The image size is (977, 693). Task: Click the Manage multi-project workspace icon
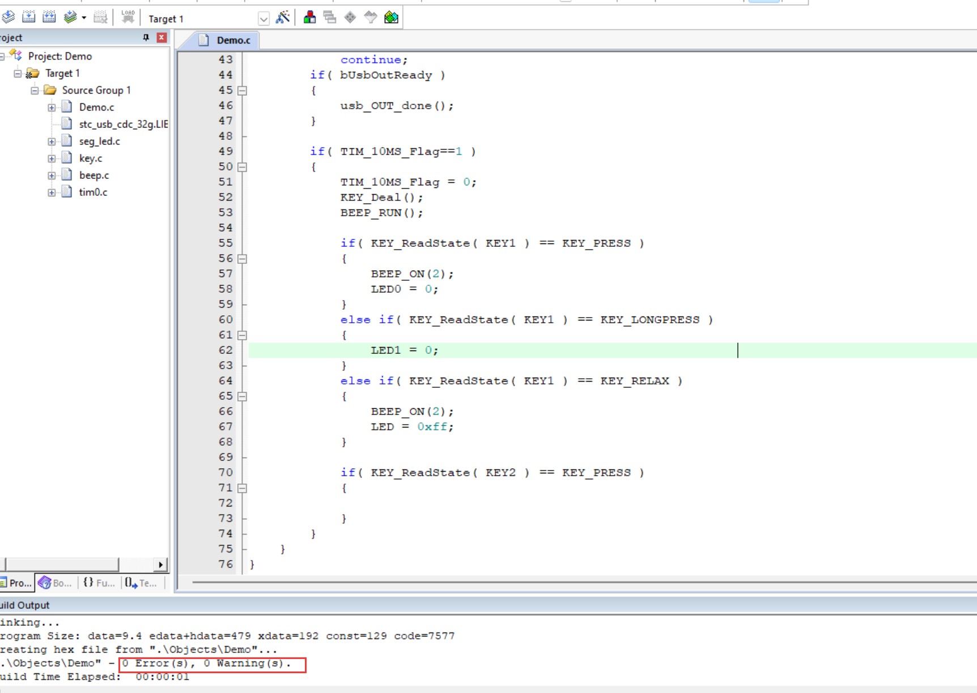click(x=330, y=17)
